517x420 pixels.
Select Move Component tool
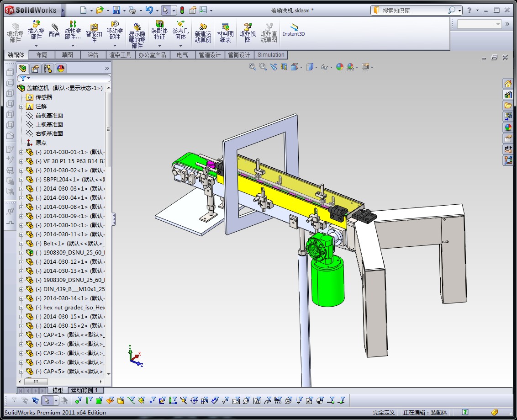click(x=115, y=30)
